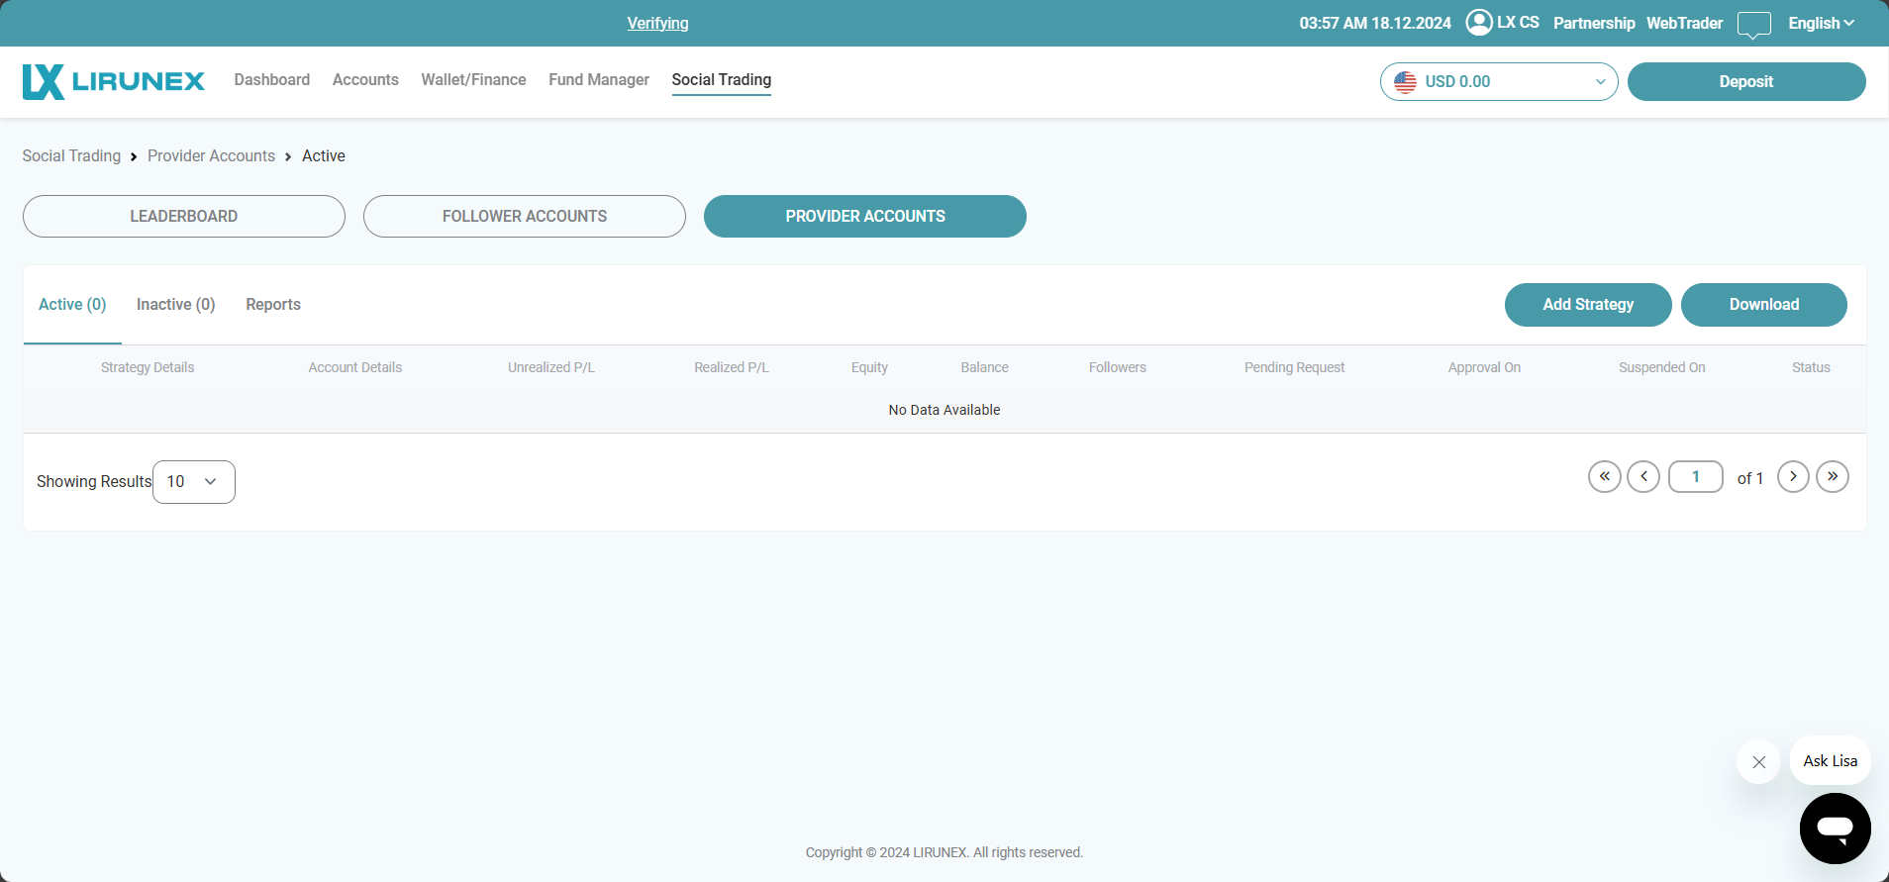Click the Download button
The width and height of the screenshot is (1889, 882).
(x=1763, y=305)
